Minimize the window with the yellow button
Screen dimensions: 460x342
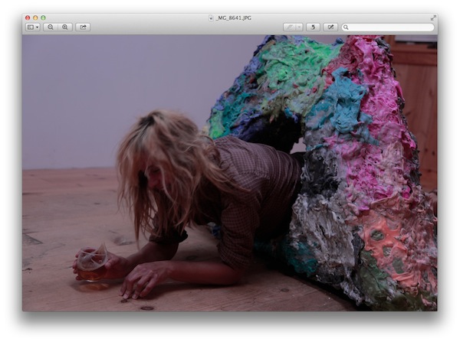coord(35,17)
